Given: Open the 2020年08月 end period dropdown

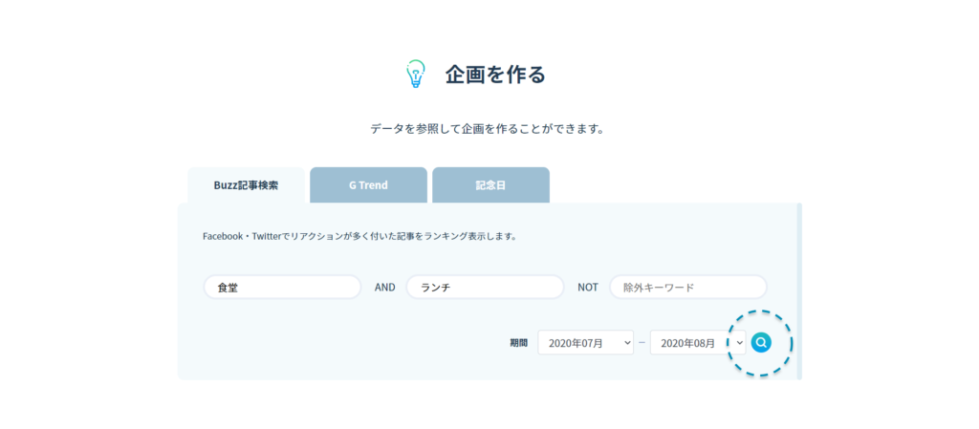Looking at the screenshot, I should [690, 343].
